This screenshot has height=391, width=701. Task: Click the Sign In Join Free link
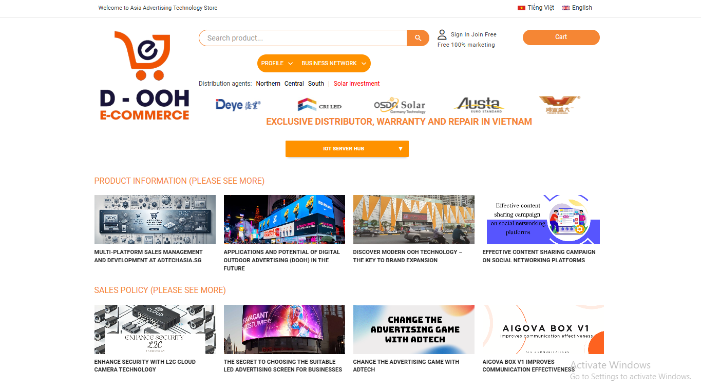(x=473, y=34)
